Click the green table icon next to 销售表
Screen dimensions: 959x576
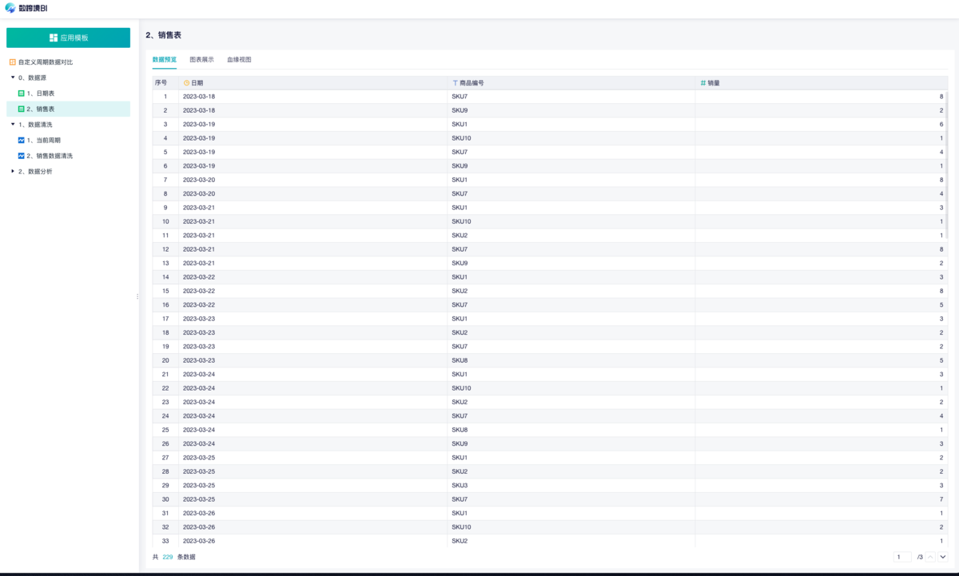coord(22,109)
